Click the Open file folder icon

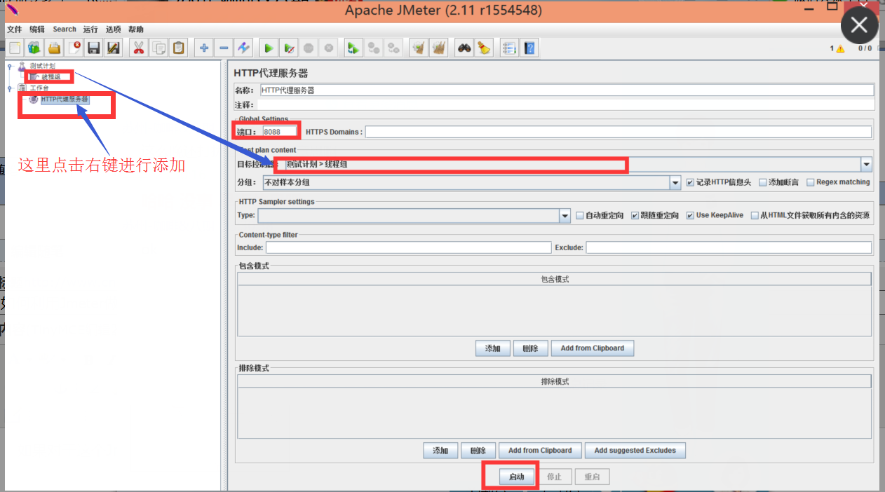[x=54, y=48]
